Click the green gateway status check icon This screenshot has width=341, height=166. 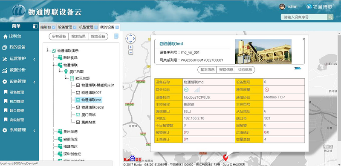tap(186, 89)
